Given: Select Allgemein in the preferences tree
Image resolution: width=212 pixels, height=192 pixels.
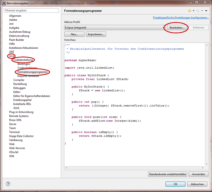Looking at the screenshot, I should tap(15, 16).
